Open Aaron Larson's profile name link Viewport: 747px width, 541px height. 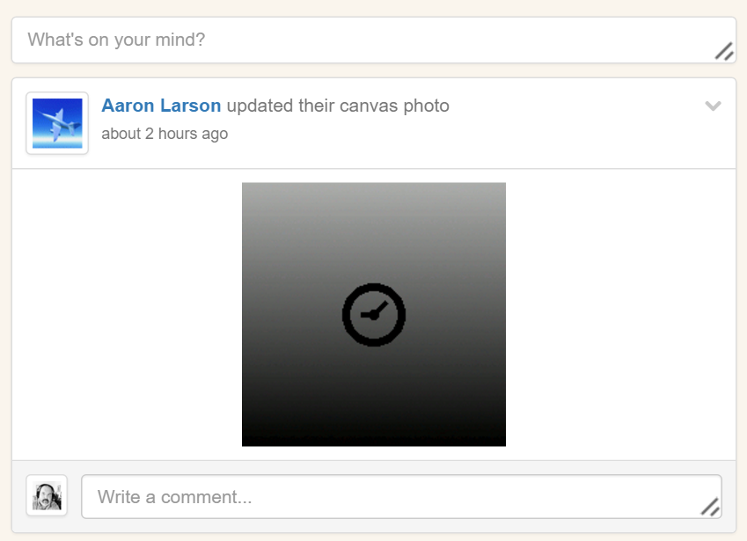tap(161, 106)
